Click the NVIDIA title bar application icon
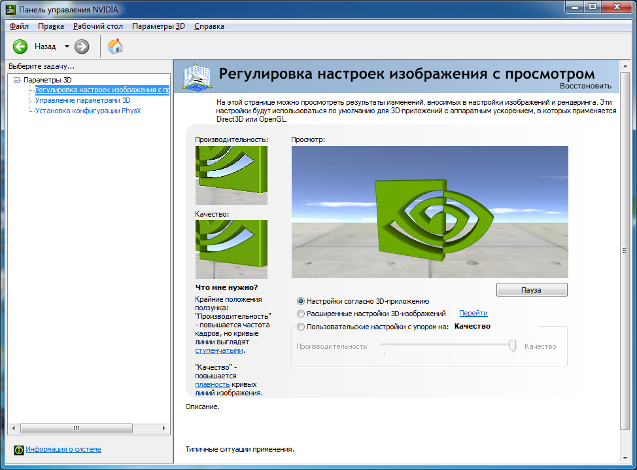 pyautogui.click(x=10, y=9)
